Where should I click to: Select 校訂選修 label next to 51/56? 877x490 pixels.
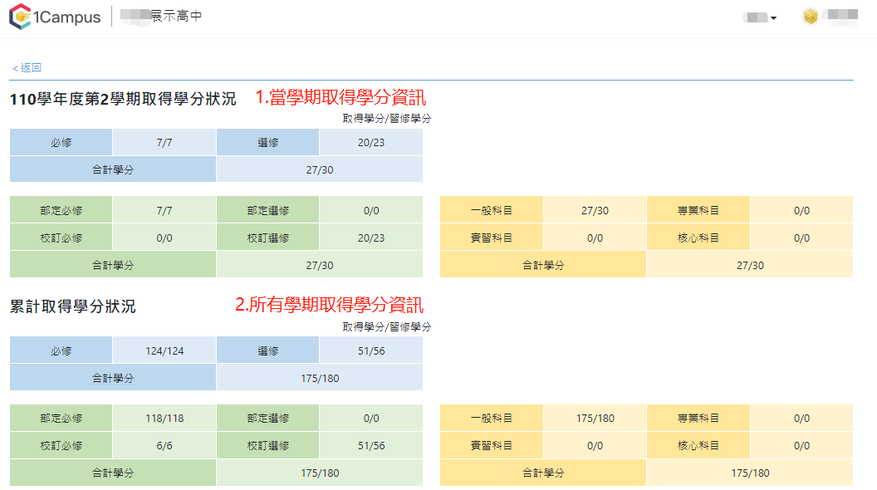(268, 446)
